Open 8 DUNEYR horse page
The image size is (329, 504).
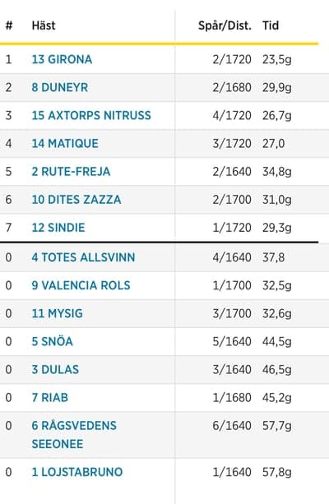click(60, 87)
